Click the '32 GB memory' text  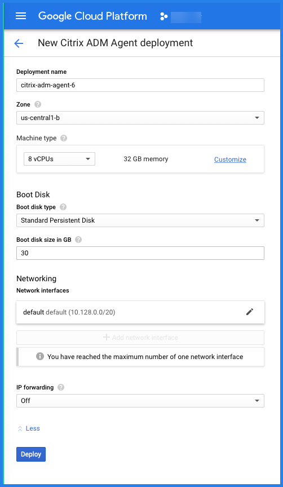[145, 159]
